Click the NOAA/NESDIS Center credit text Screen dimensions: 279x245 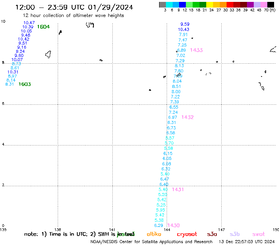[x=152, y=242]
